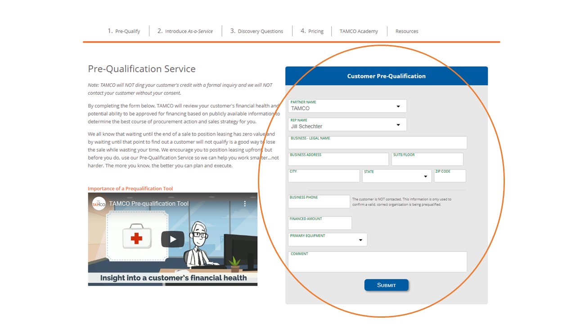The width and height of the screenshot is (576, 324).
Task: Click video caption 'Insight into a customer's financial health'
Action: point(173,278)
